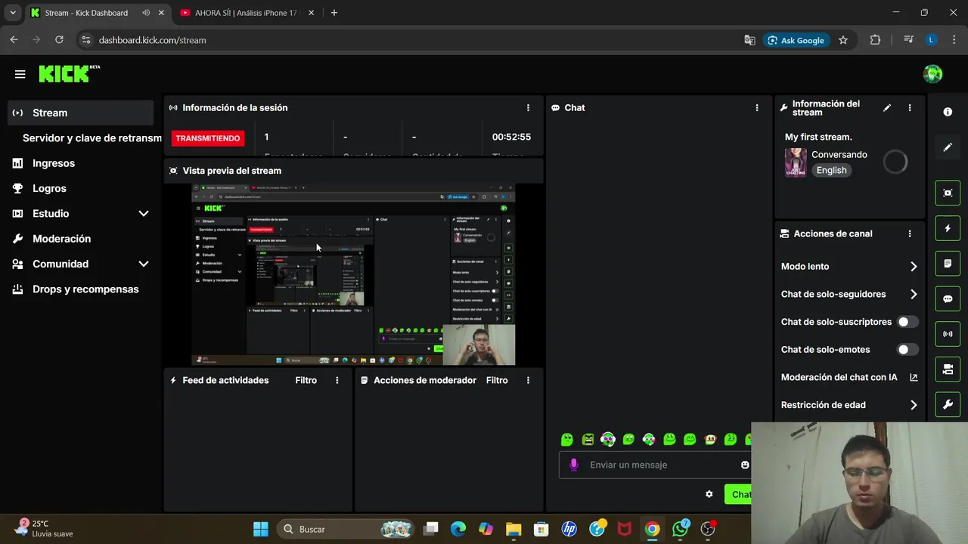Viewport: 968px width, 544px height.
Task: Toggle the wrench stream info sidebar icon
Action: [x=948, y=404]
